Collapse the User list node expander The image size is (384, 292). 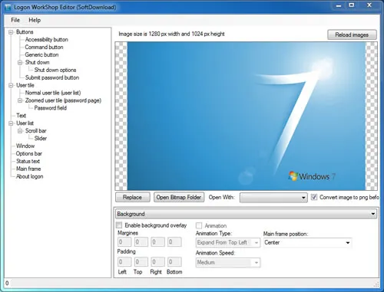point(11,123)
